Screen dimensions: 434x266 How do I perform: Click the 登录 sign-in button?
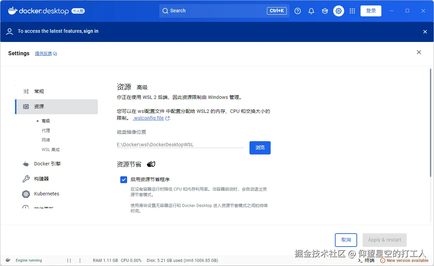[371, 11]
